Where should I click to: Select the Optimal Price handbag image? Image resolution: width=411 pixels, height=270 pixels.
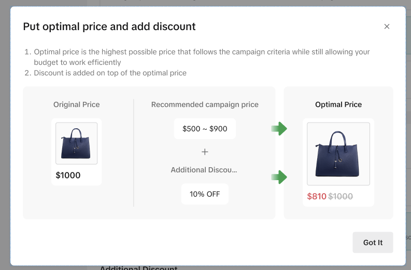(x=338, y=154)
